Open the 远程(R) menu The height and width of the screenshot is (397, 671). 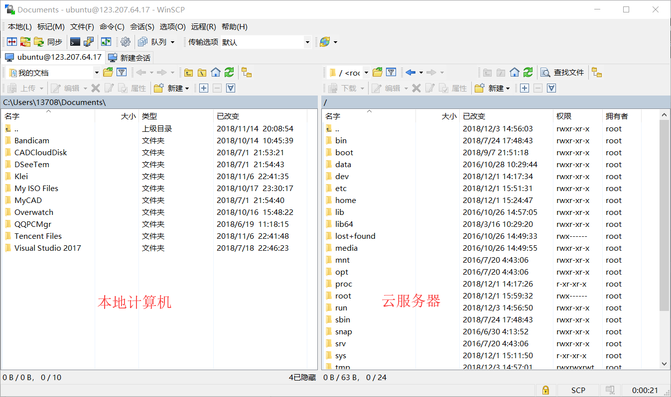(x=203, y=27)
